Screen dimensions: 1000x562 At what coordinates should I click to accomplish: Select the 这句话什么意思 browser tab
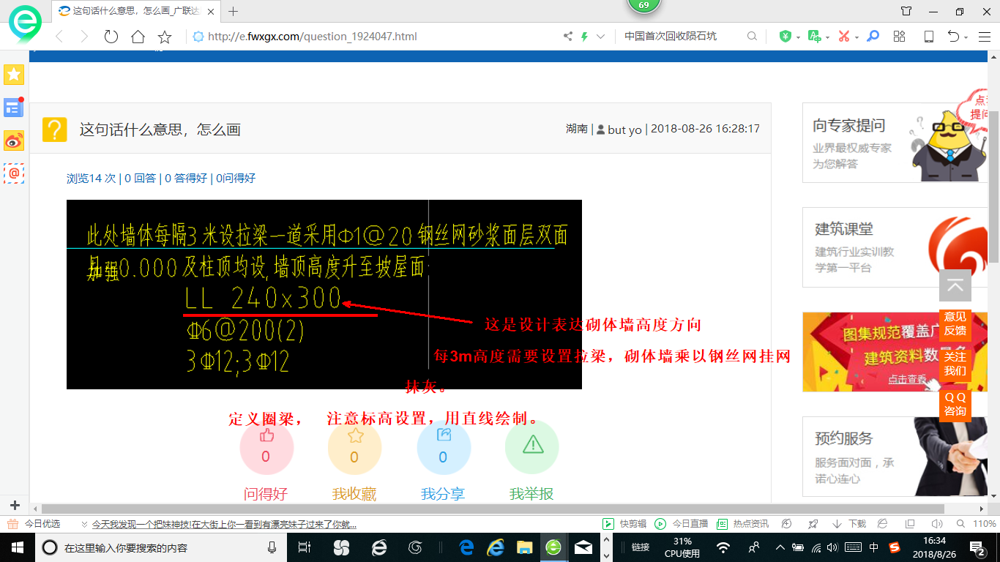tap(137, 11)
